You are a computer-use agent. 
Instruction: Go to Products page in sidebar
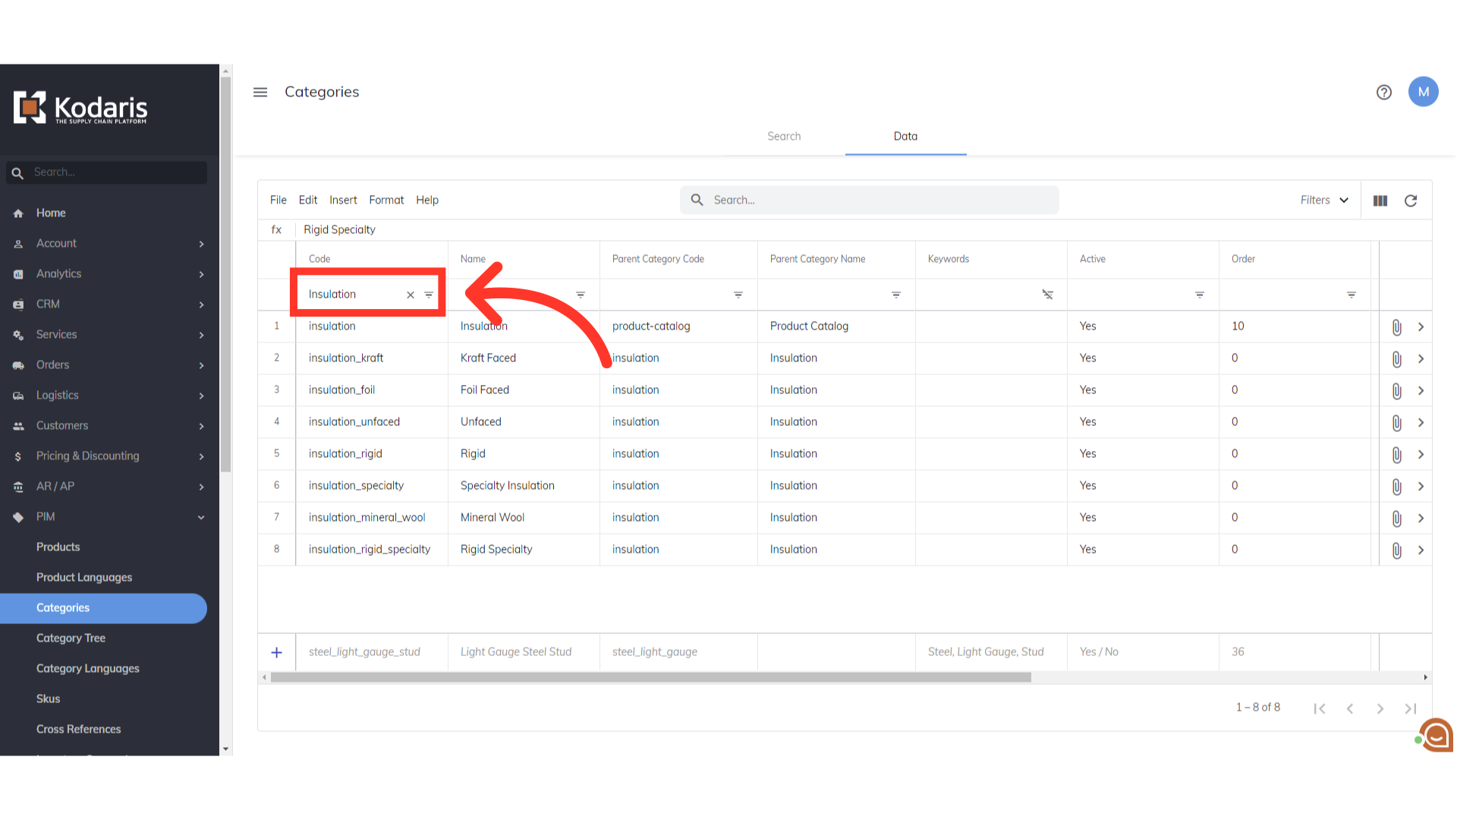click(x=58, y=547)
